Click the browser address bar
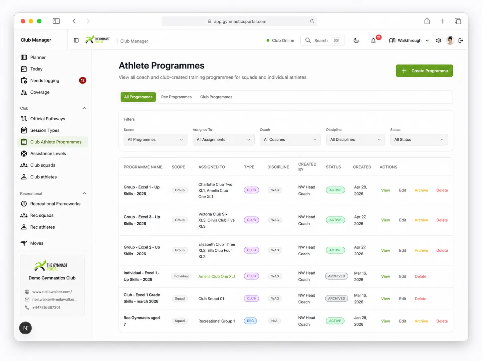 (239, 21)
